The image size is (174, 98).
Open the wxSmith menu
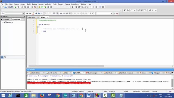click(48, 4)
